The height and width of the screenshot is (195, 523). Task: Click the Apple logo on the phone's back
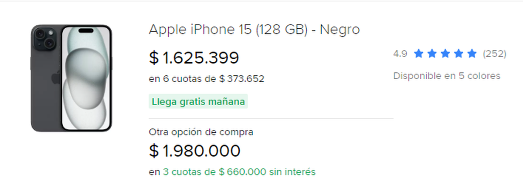click(56, 78)
